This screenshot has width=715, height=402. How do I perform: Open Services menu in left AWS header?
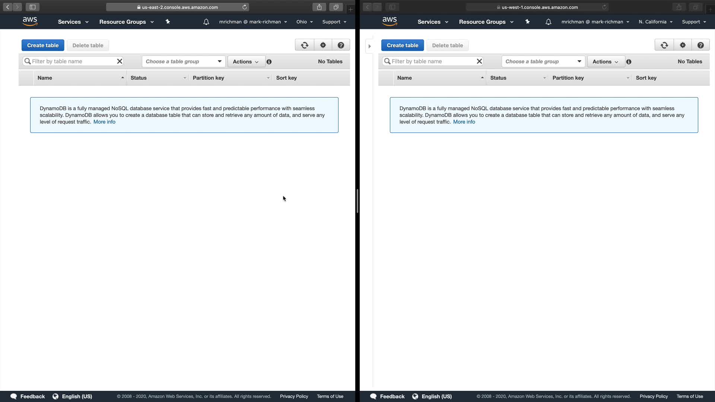[73, 22]
